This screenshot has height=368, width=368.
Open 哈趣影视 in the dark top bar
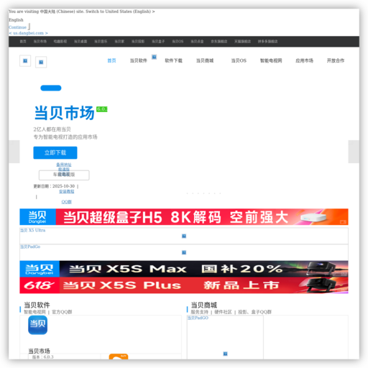point(60,42)
